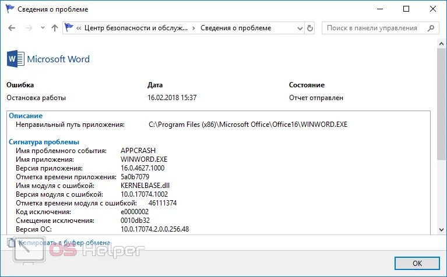447x277 pixels.
Task: Click the Остановка работы error text
Action: [36, 98]
